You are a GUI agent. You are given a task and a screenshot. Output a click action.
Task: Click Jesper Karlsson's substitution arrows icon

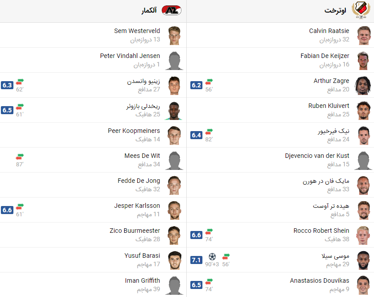click(20, 206)
